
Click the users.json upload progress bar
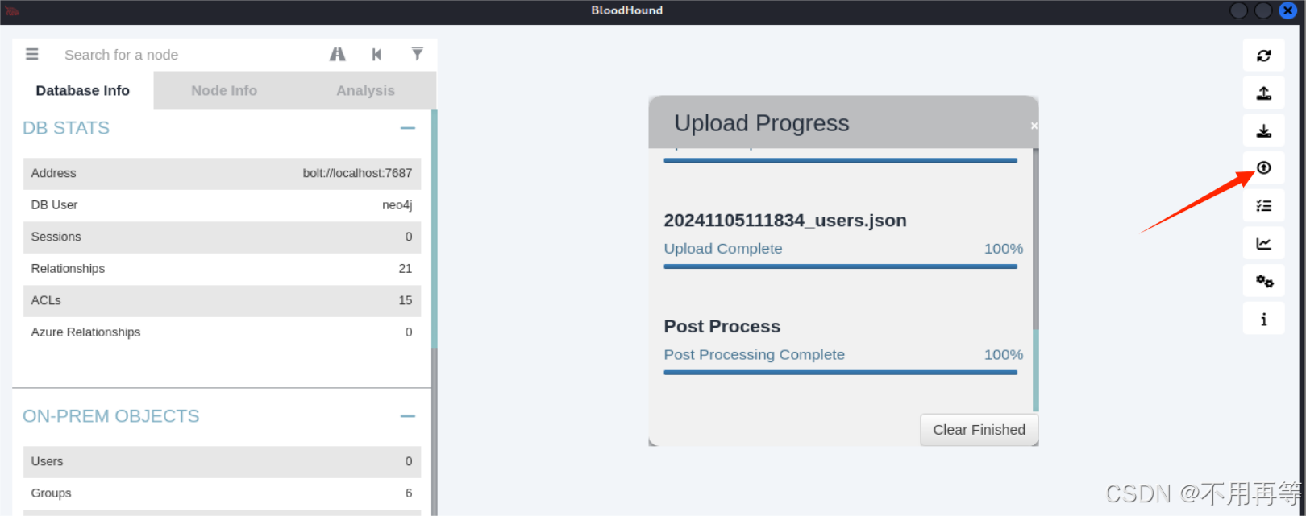pyautogui.click(x=840, y=266)
